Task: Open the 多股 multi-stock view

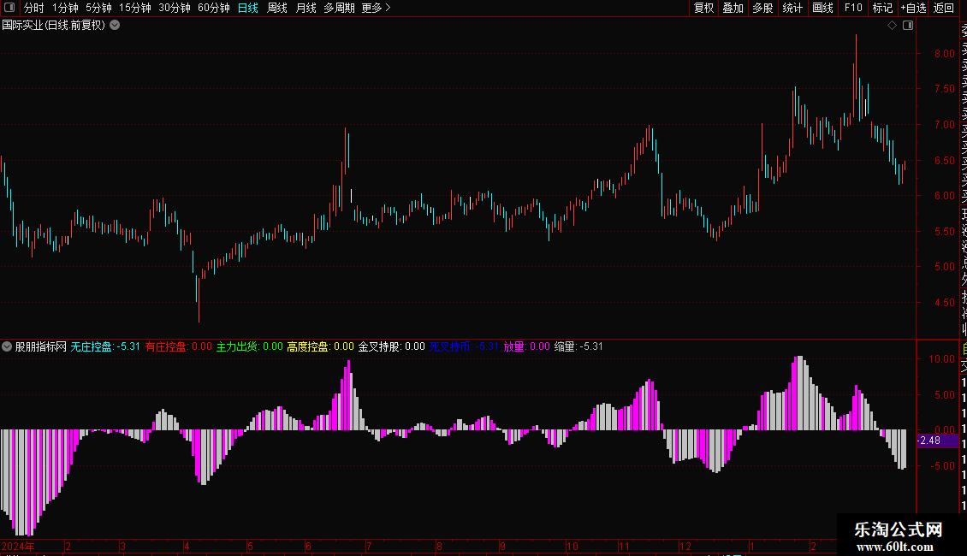Action: (762, 8)
